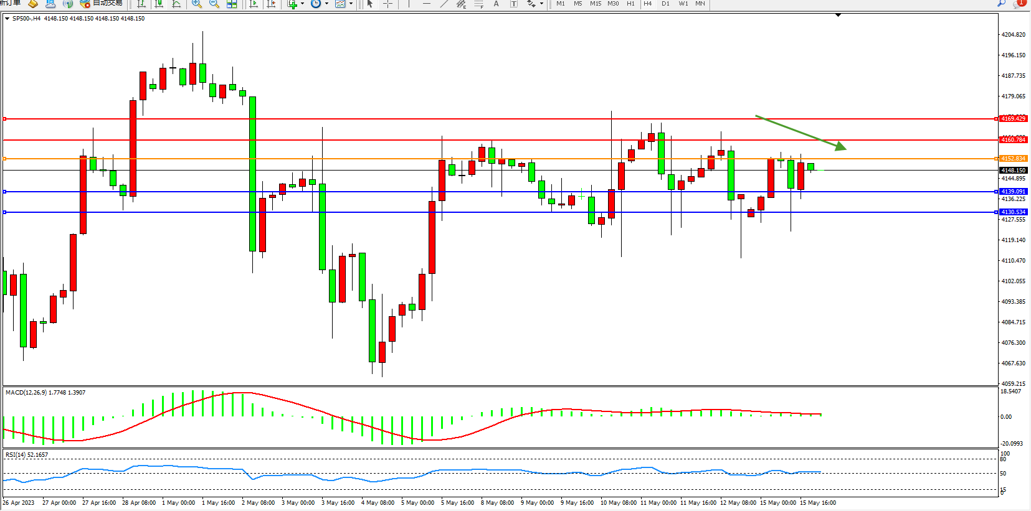The height and width of the screenshot is (511, 1031).
Task: Click the zoom out magnifier icon
Action: 214,4
